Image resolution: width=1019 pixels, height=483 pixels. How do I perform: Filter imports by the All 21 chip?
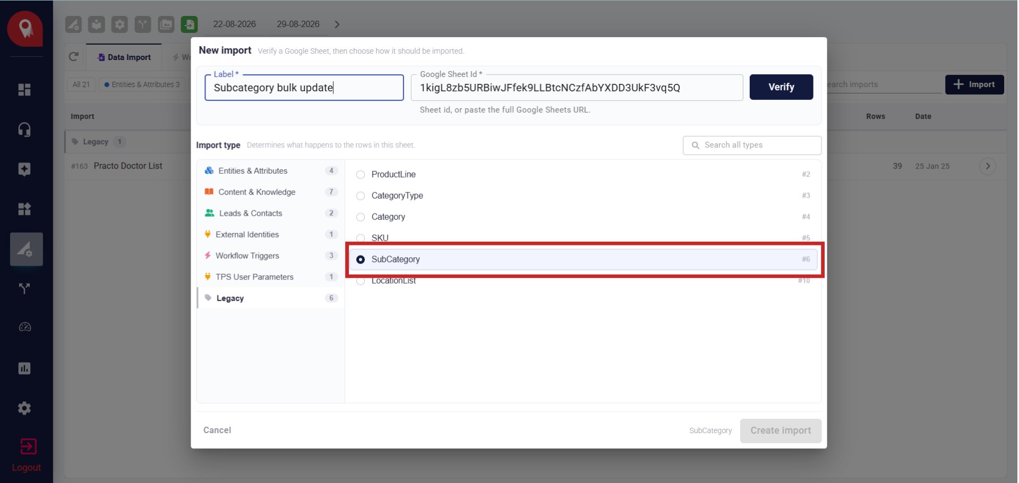point(81,84)
